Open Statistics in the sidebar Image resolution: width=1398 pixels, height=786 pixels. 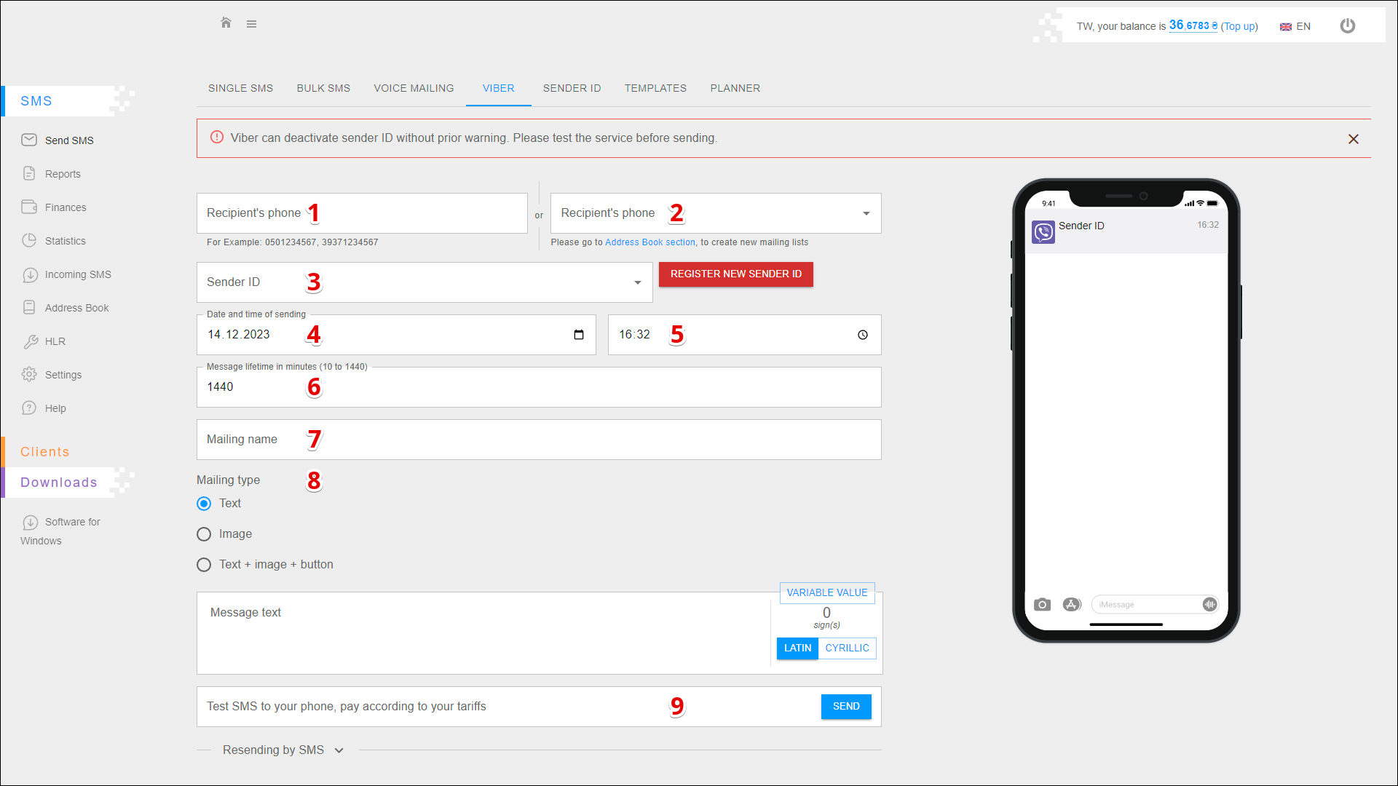65,241
